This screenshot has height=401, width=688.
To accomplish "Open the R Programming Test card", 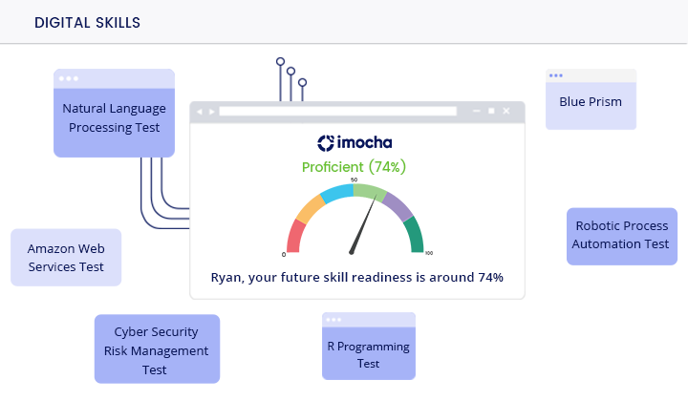I will pos(369,347).
